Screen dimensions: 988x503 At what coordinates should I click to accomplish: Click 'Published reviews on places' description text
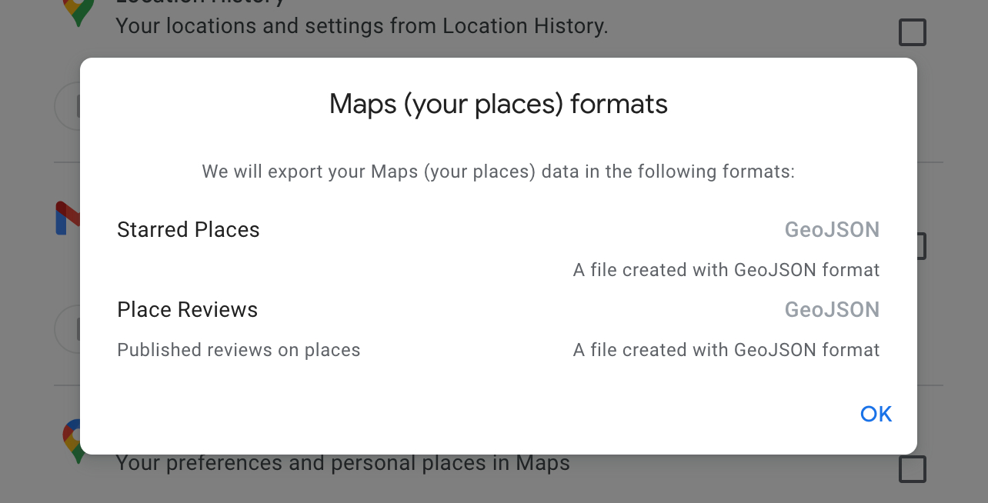click(239, 350)
